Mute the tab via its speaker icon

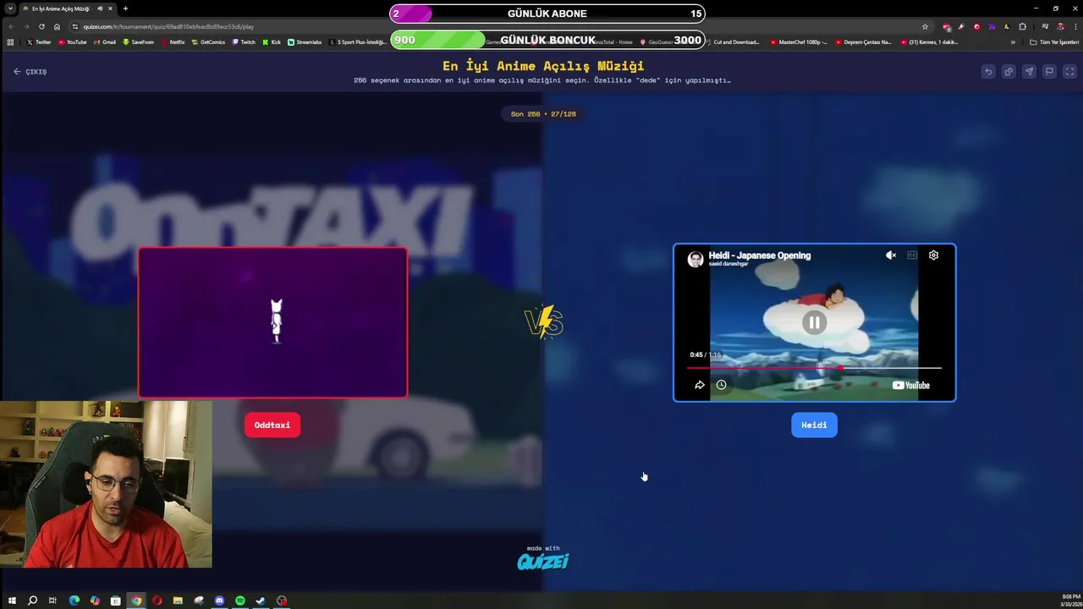coord(100,8)
